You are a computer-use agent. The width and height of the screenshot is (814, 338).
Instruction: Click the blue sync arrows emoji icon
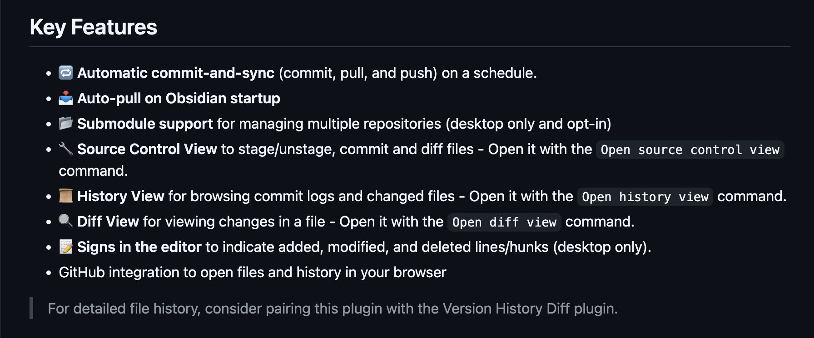coord(66,72)
